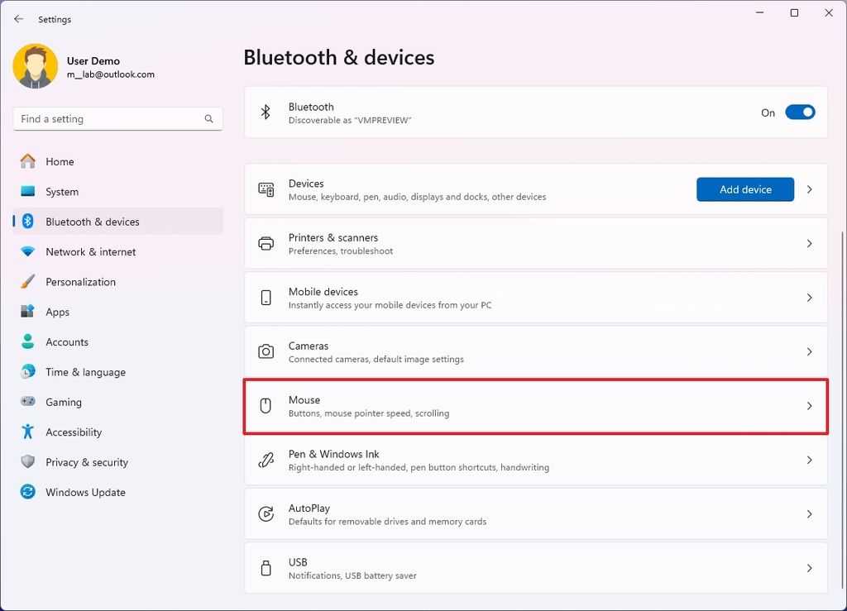847x611 pixels.
Task: Click the Bluetooth icon in the settings list
Action: point(266,112)
